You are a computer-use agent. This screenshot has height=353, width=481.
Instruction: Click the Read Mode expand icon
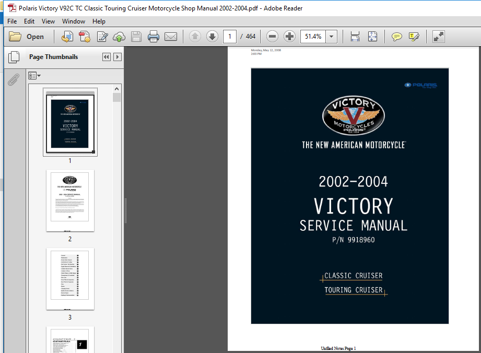[439, 37]
